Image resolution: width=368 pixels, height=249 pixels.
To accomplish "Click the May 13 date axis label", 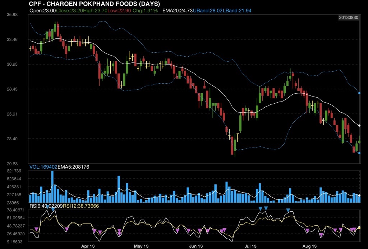I will [x=141, y=246].
